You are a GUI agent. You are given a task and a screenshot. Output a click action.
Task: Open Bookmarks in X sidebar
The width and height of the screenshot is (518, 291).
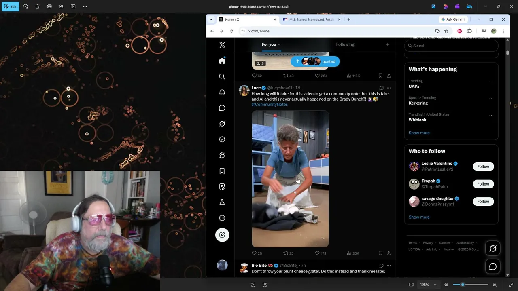point(222,171)
